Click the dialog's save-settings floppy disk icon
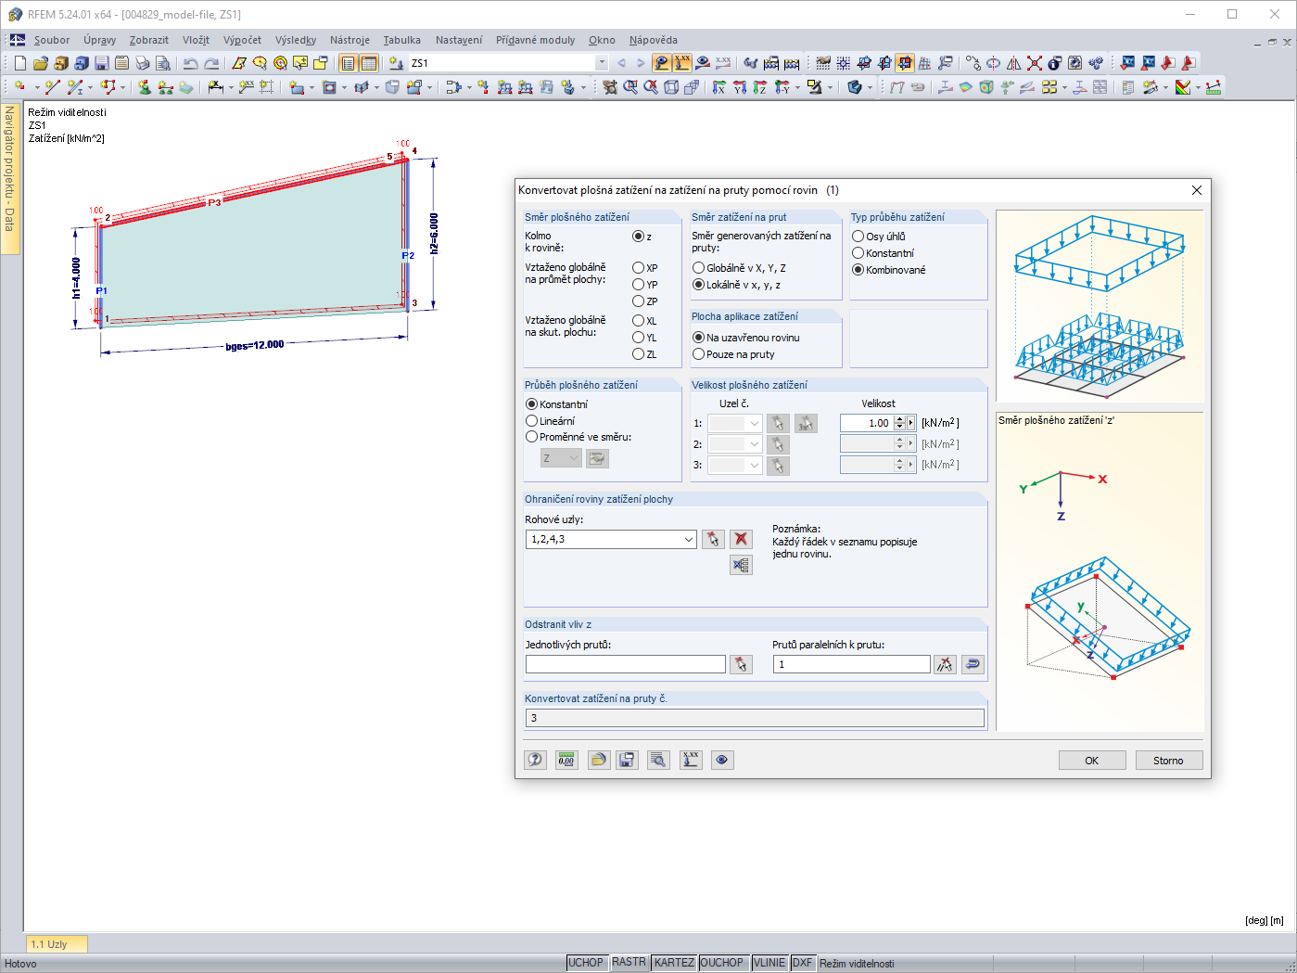This screenshot has width=1297, height=973. click(628, 760)
